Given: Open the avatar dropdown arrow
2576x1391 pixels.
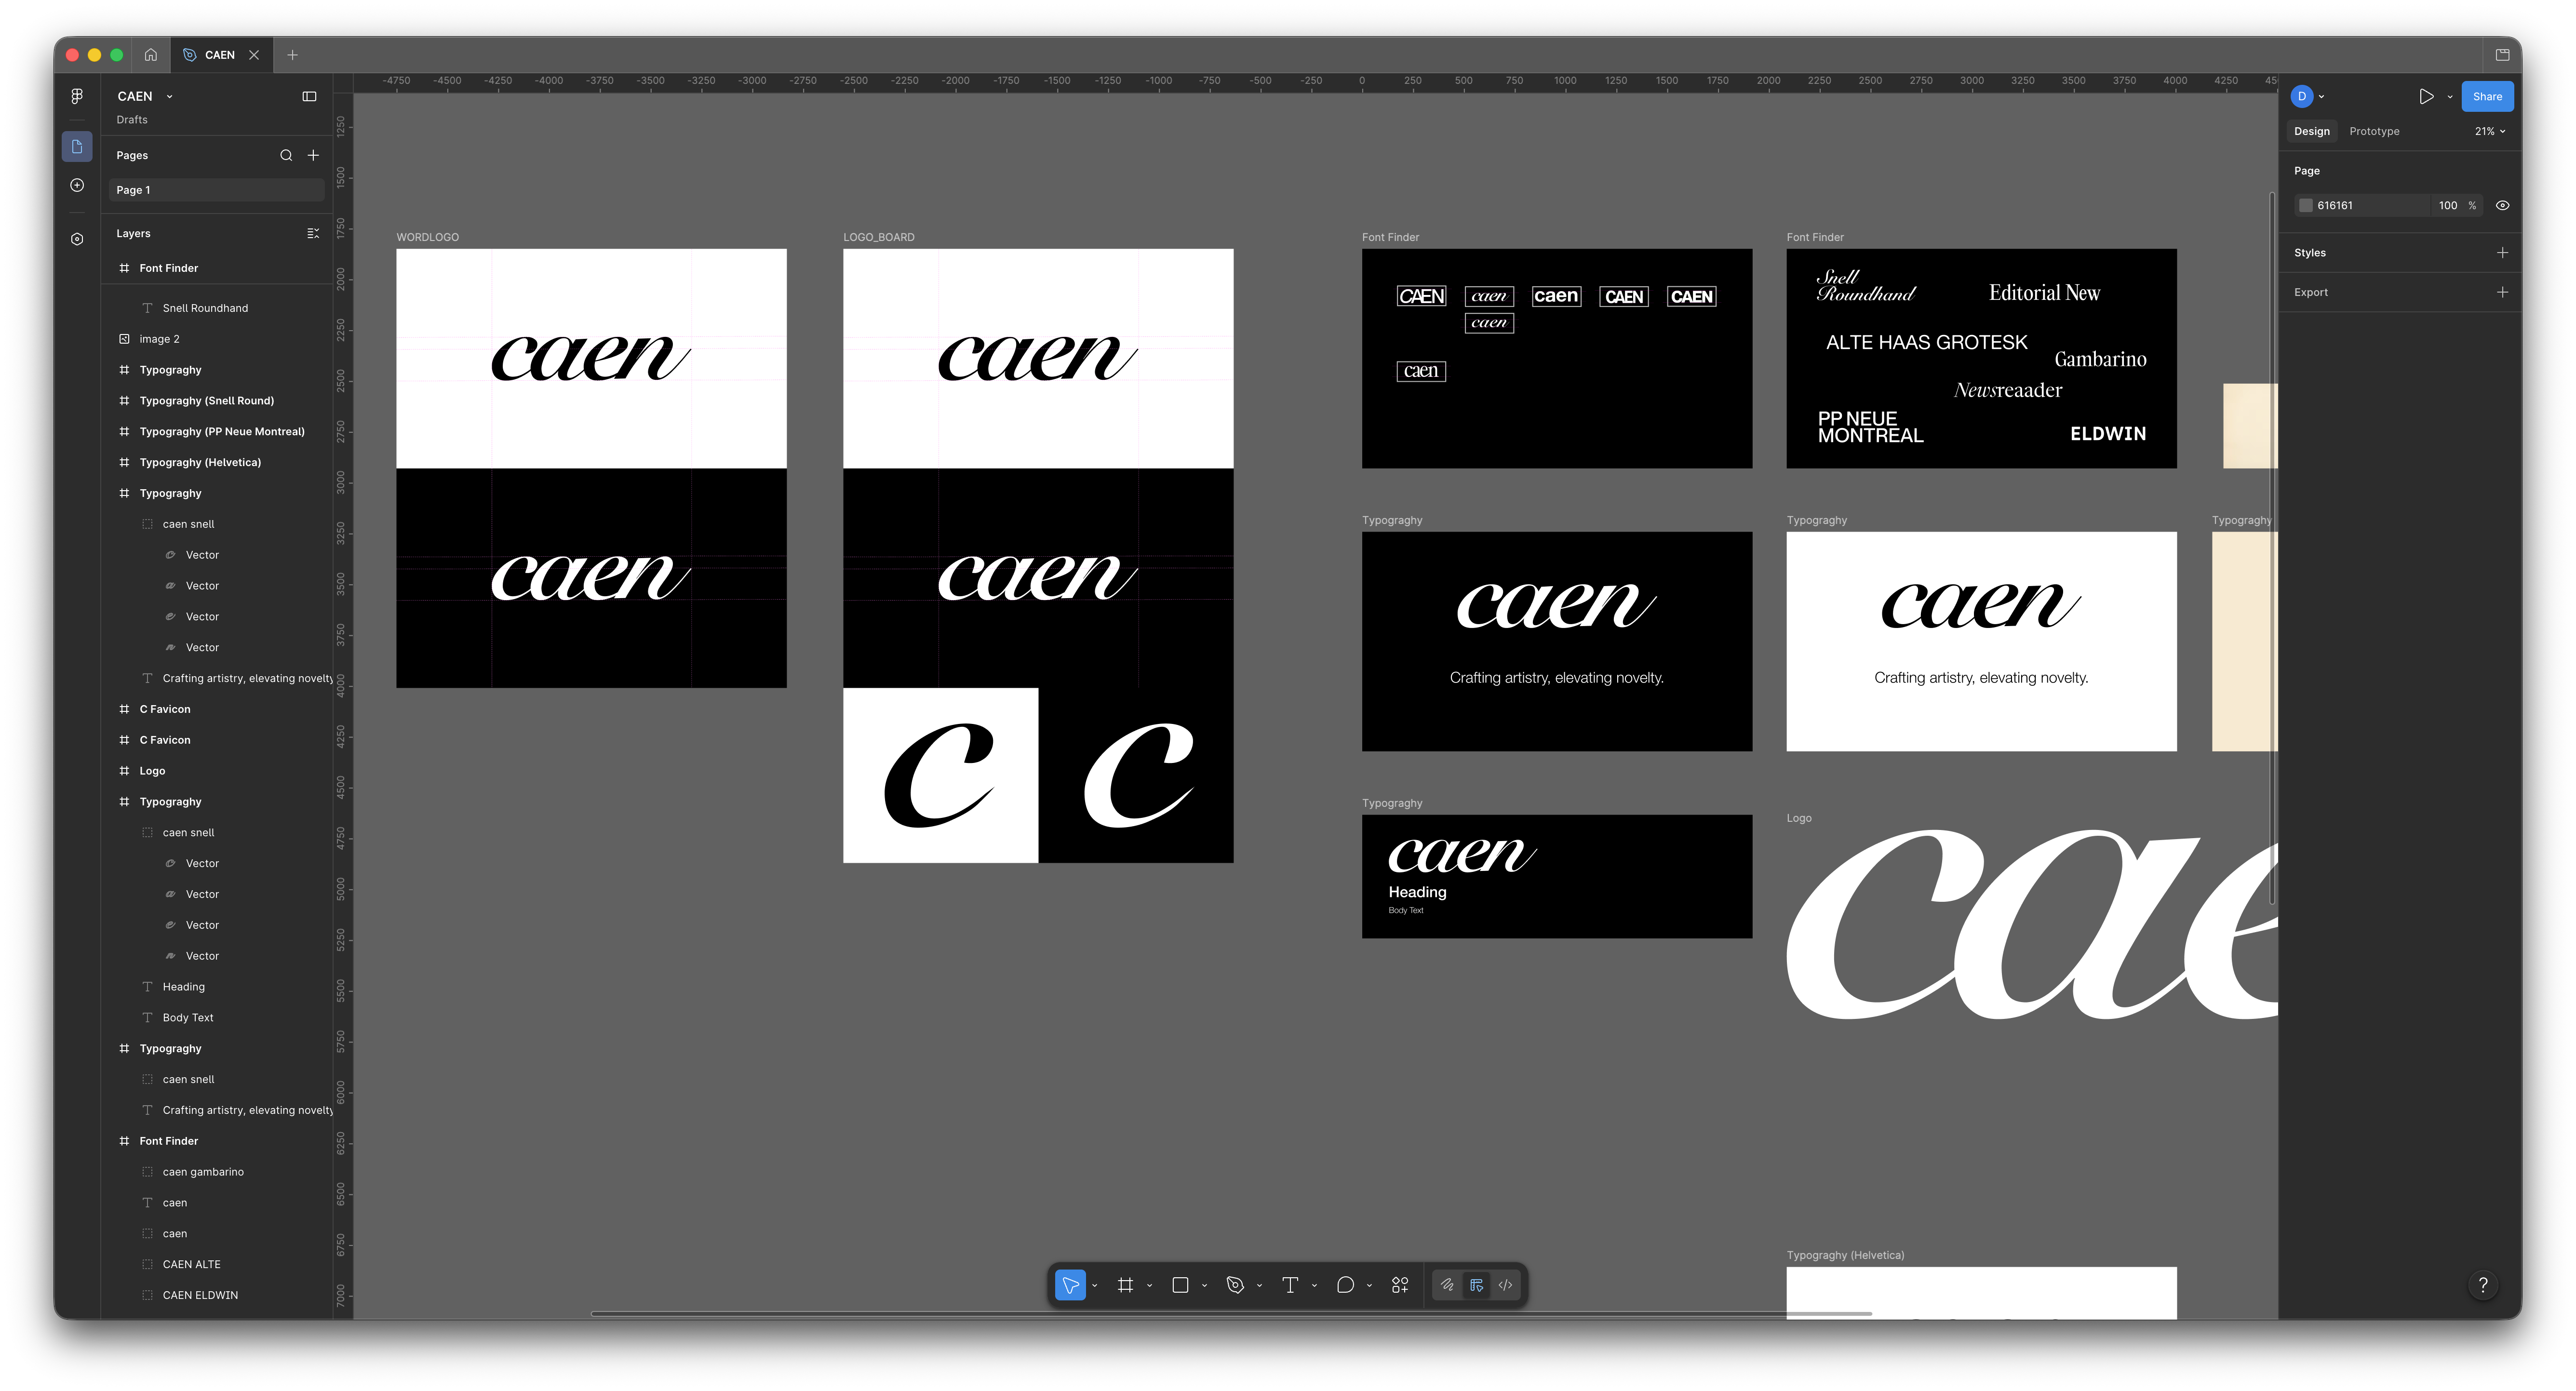Looking at the screenshot, I should click(2321, 97).
